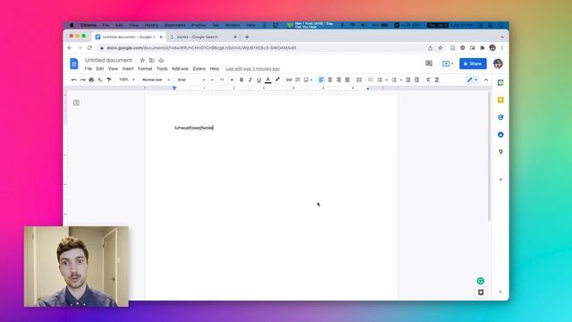
Task: Open Google Keep side panel
Action: tap(500, 100)
